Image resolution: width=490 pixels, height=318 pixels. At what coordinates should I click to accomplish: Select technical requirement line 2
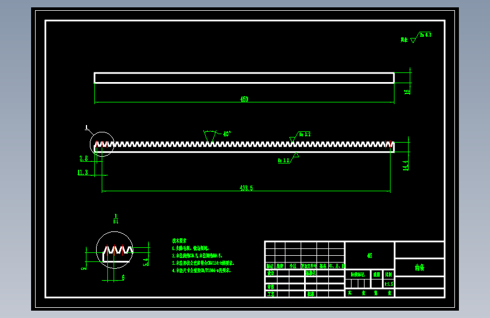[x=197, y=256]
